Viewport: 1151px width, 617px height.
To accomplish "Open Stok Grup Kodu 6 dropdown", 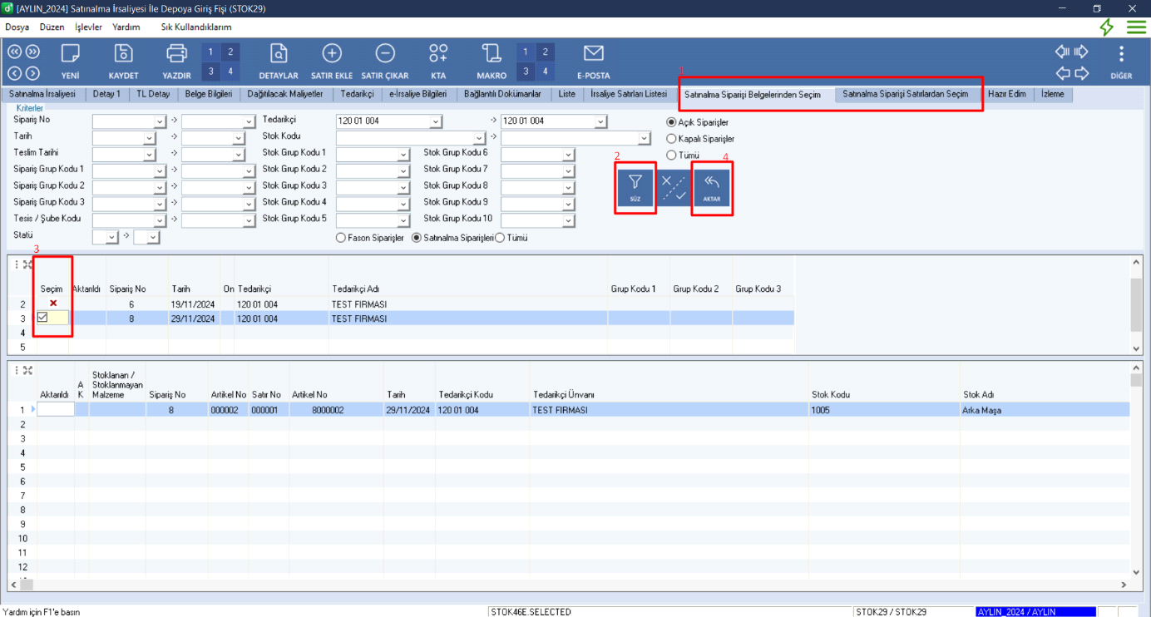I will click(x=568, y=155).
